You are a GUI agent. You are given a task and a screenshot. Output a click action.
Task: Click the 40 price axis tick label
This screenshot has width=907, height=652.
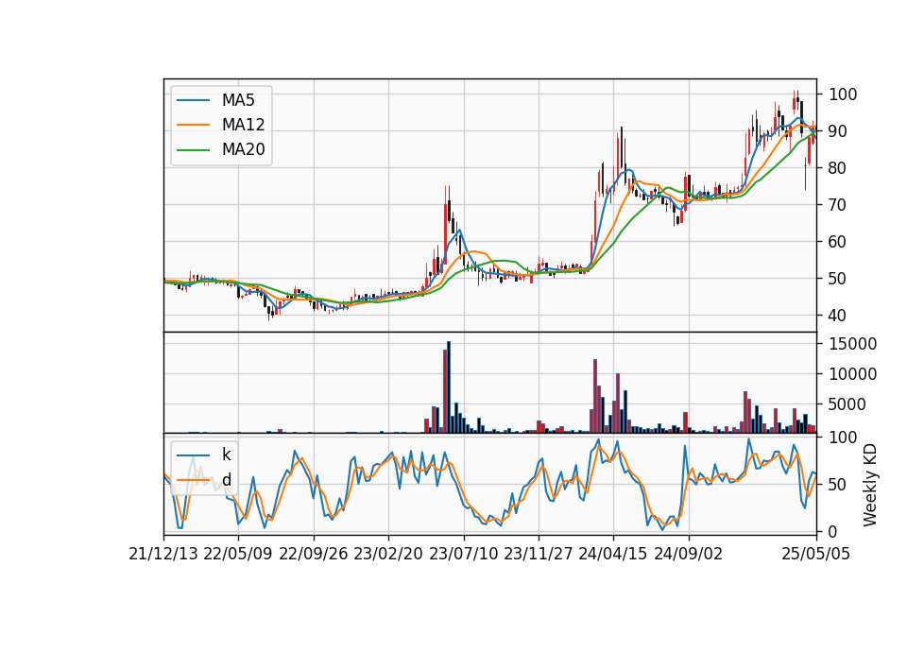(x=838, y=316)
